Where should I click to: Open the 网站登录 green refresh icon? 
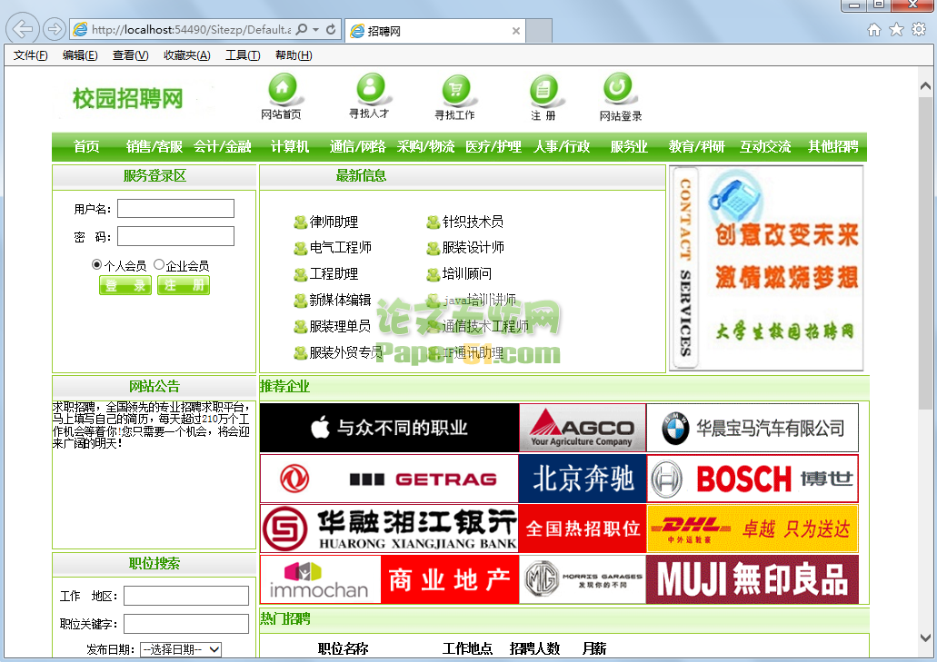coord(618,89)
